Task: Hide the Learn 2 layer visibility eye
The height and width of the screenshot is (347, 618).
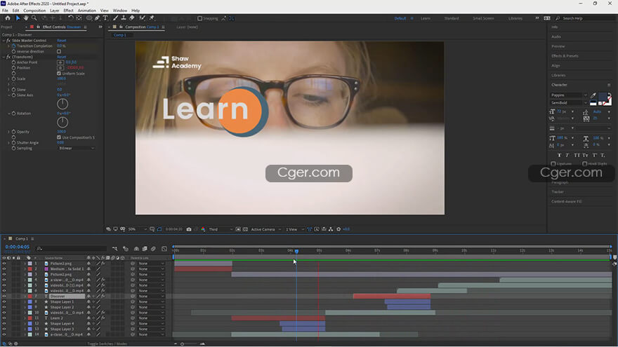Action: click(4, 318)
